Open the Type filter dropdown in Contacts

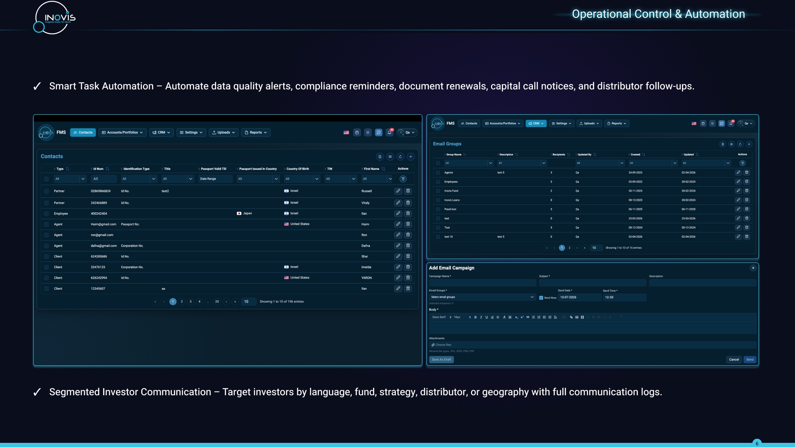pos(70,179)
